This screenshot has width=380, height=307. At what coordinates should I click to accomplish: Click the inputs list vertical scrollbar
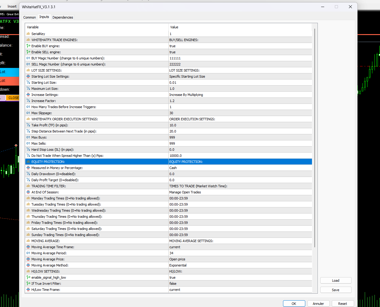pyautogui.click(x=315, y=138)
